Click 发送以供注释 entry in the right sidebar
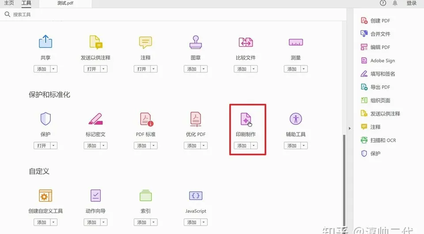Screen dimensions: 424x234 click(380, 114)
